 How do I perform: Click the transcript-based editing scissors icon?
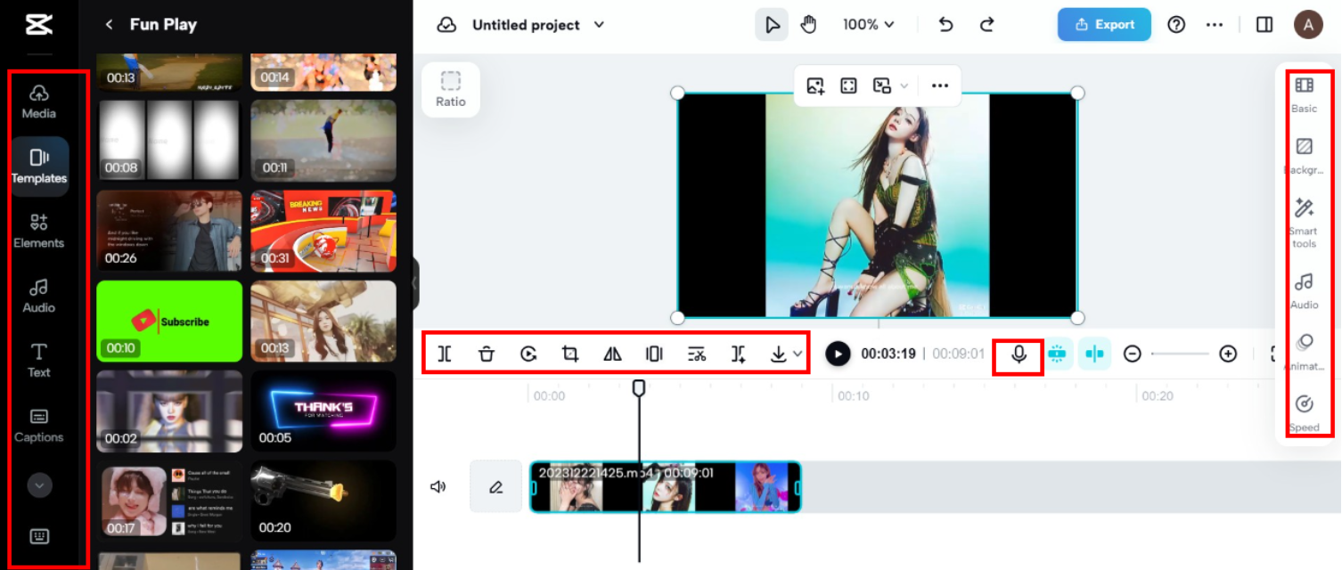click(x=697, y=354)
